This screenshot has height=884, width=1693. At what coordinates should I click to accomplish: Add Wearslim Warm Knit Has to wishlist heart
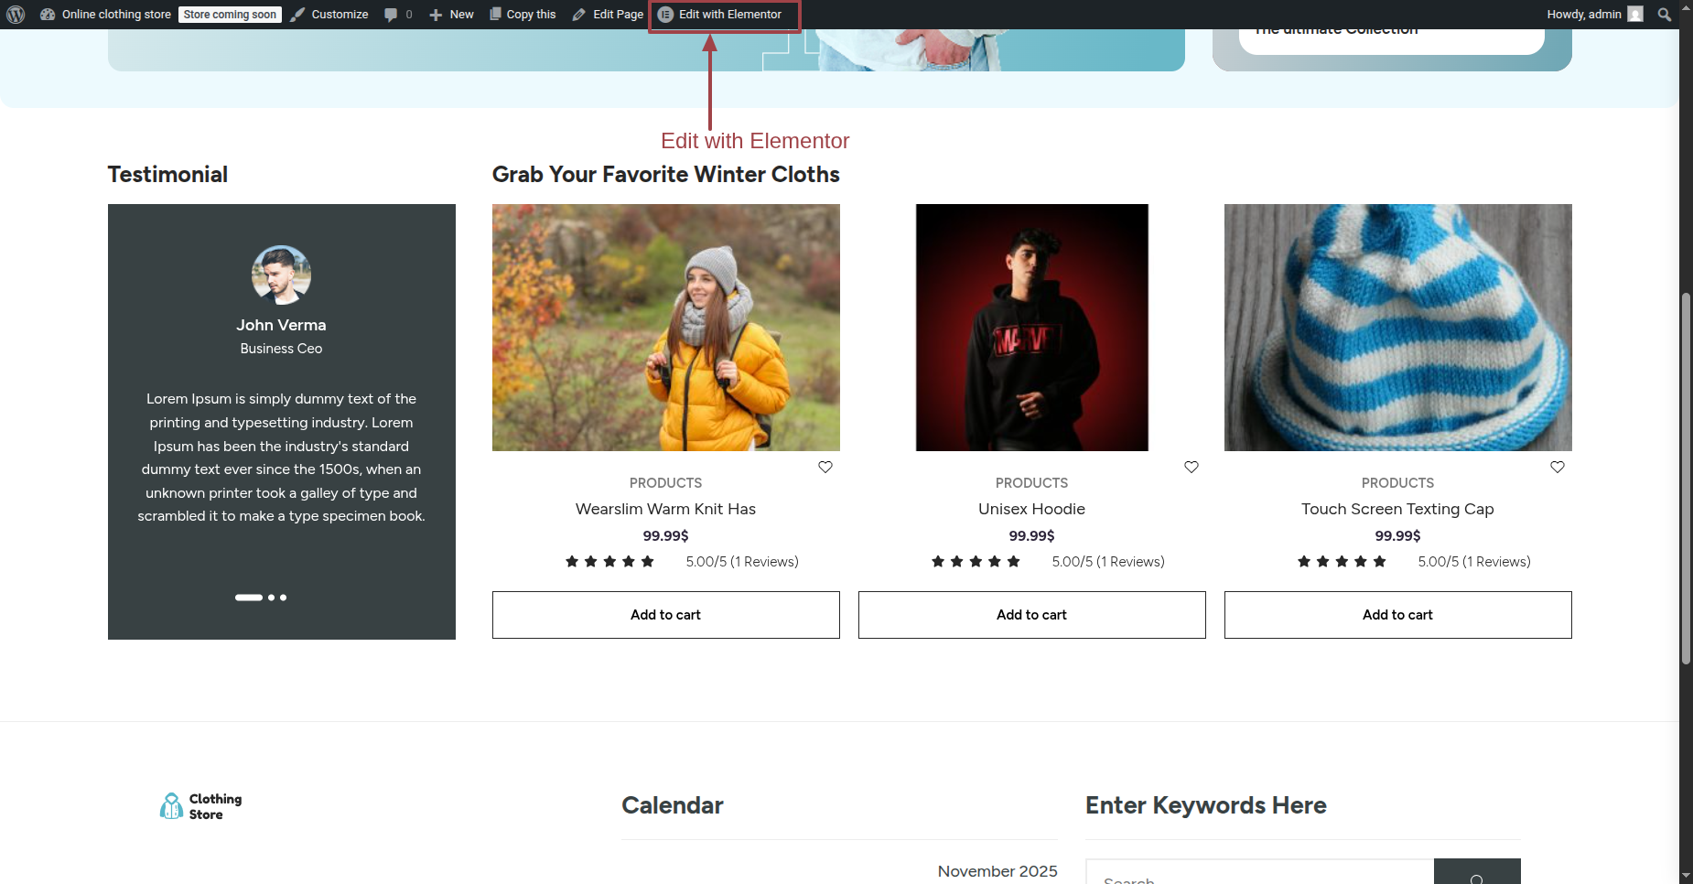[825, 467]
